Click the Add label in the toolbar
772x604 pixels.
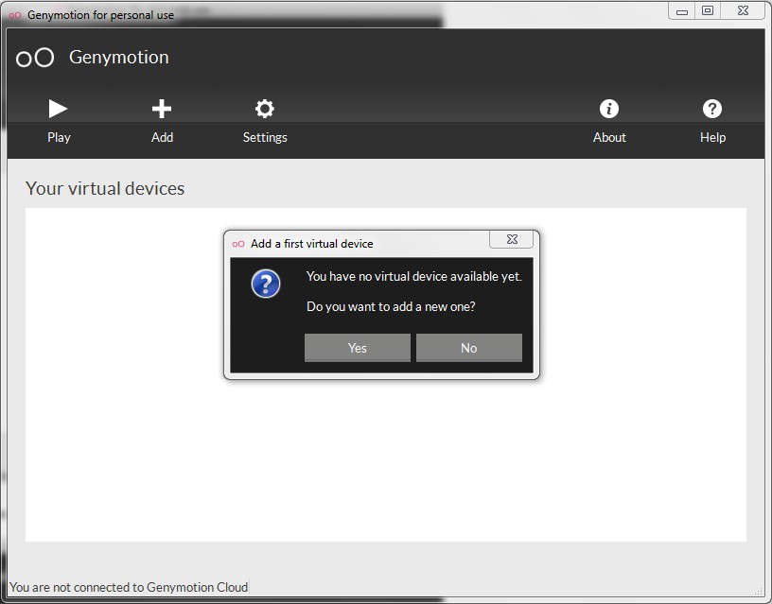[162, 137]
